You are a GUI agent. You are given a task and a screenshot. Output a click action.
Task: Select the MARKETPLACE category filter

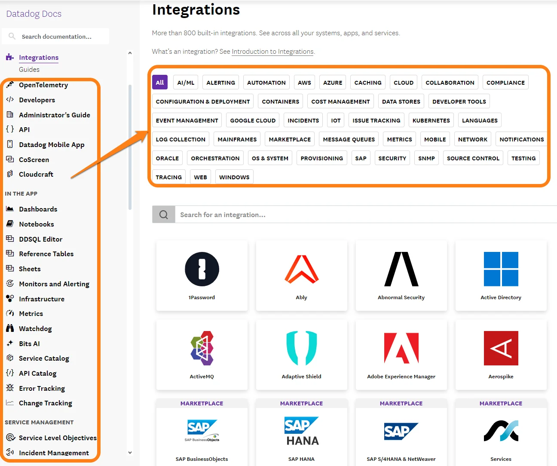point(290,139)
